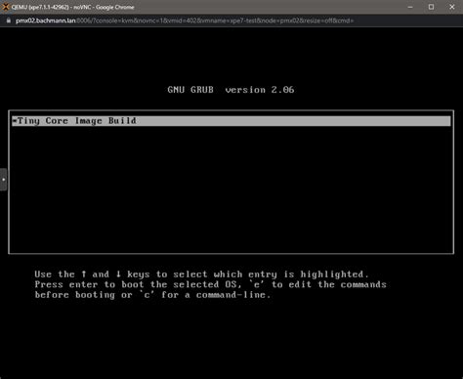
Task: Click the 'Press enter to boot' help line
Action: pos(210,284)
